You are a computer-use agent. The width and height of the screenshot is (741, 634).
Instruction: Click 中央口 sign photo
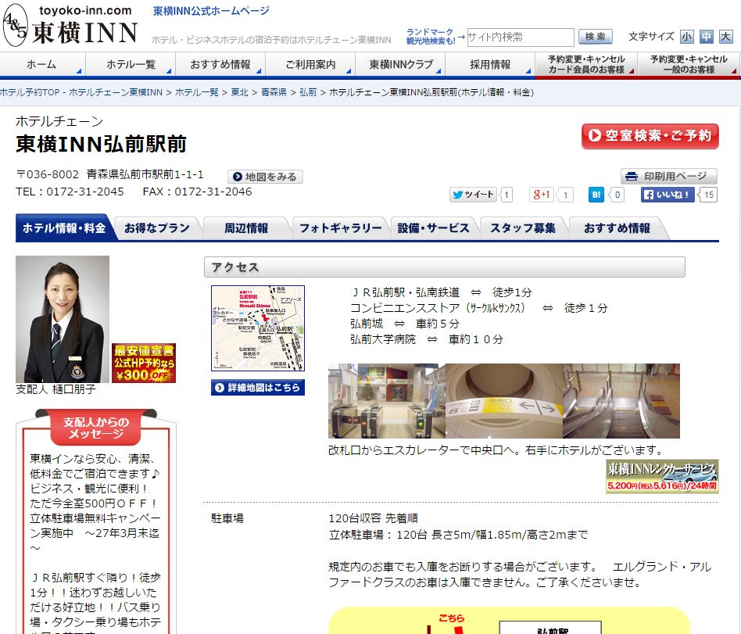503,401
